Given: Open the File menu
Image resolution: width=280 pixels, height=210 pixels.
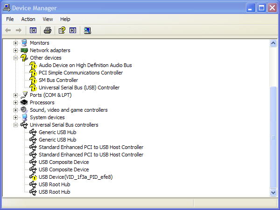Looking at the screenshot, I should [x=10, y=19].
